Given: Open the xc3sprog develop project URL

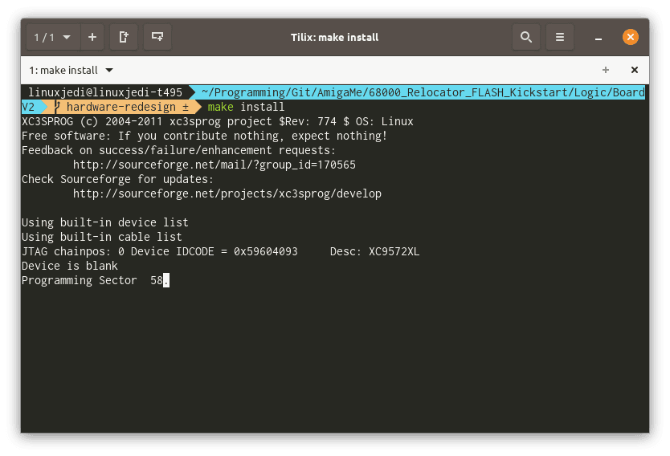Looking at the screenshot, I should click(x=227, y=193).
